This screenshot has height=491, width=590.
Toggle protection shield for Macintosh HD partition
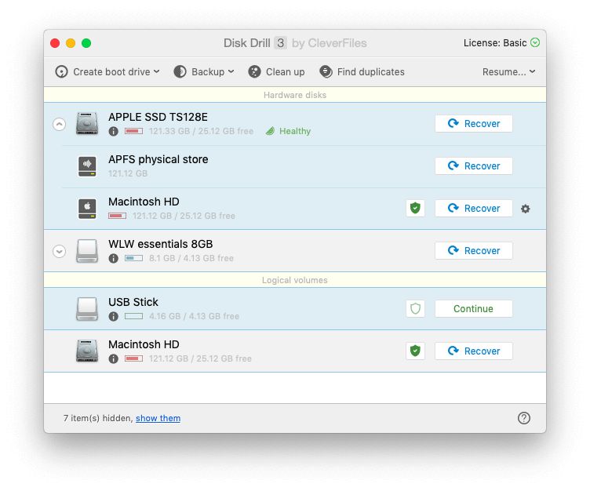(415, 208)
